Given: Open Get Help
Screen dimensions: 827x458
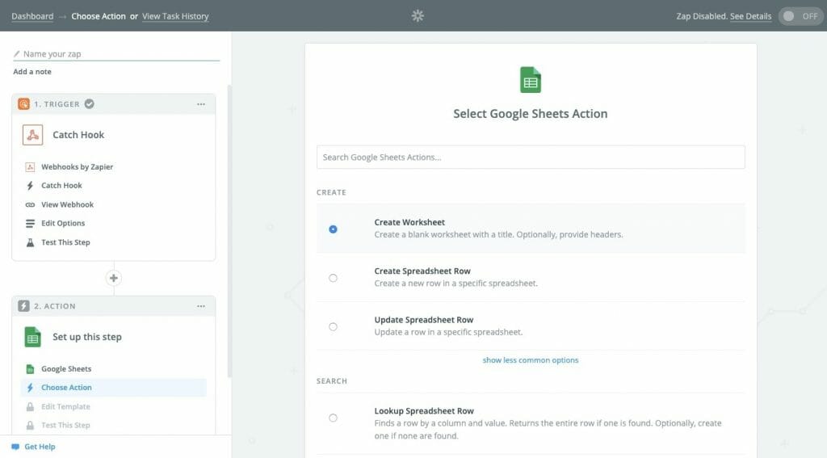Looking at the screenshot, I should [40, 447].
